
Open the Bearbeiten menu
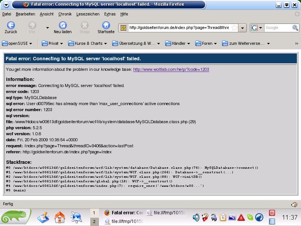coord(25,14)
